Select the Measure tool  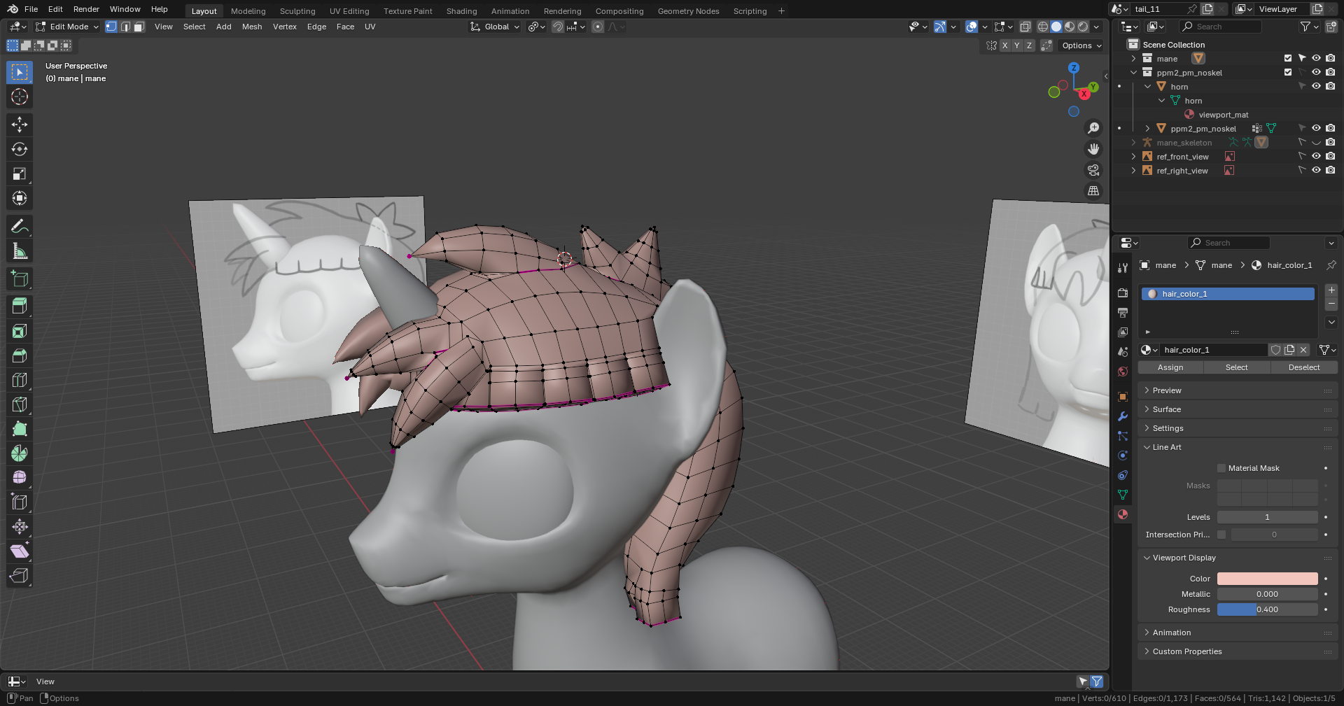pyautogui.click(x=20, y=250)
